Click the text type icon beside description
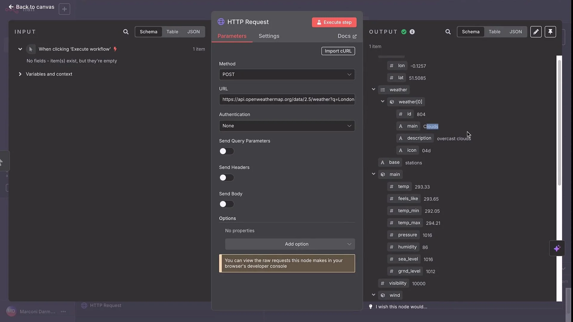The width and height of the screenshot is (573, 322). [401, 138]
